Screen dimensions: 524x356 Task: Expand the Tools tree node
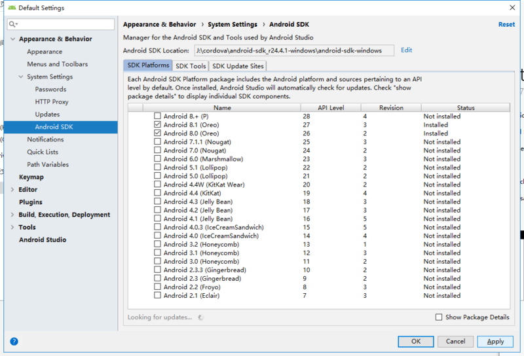coord(12,227)
